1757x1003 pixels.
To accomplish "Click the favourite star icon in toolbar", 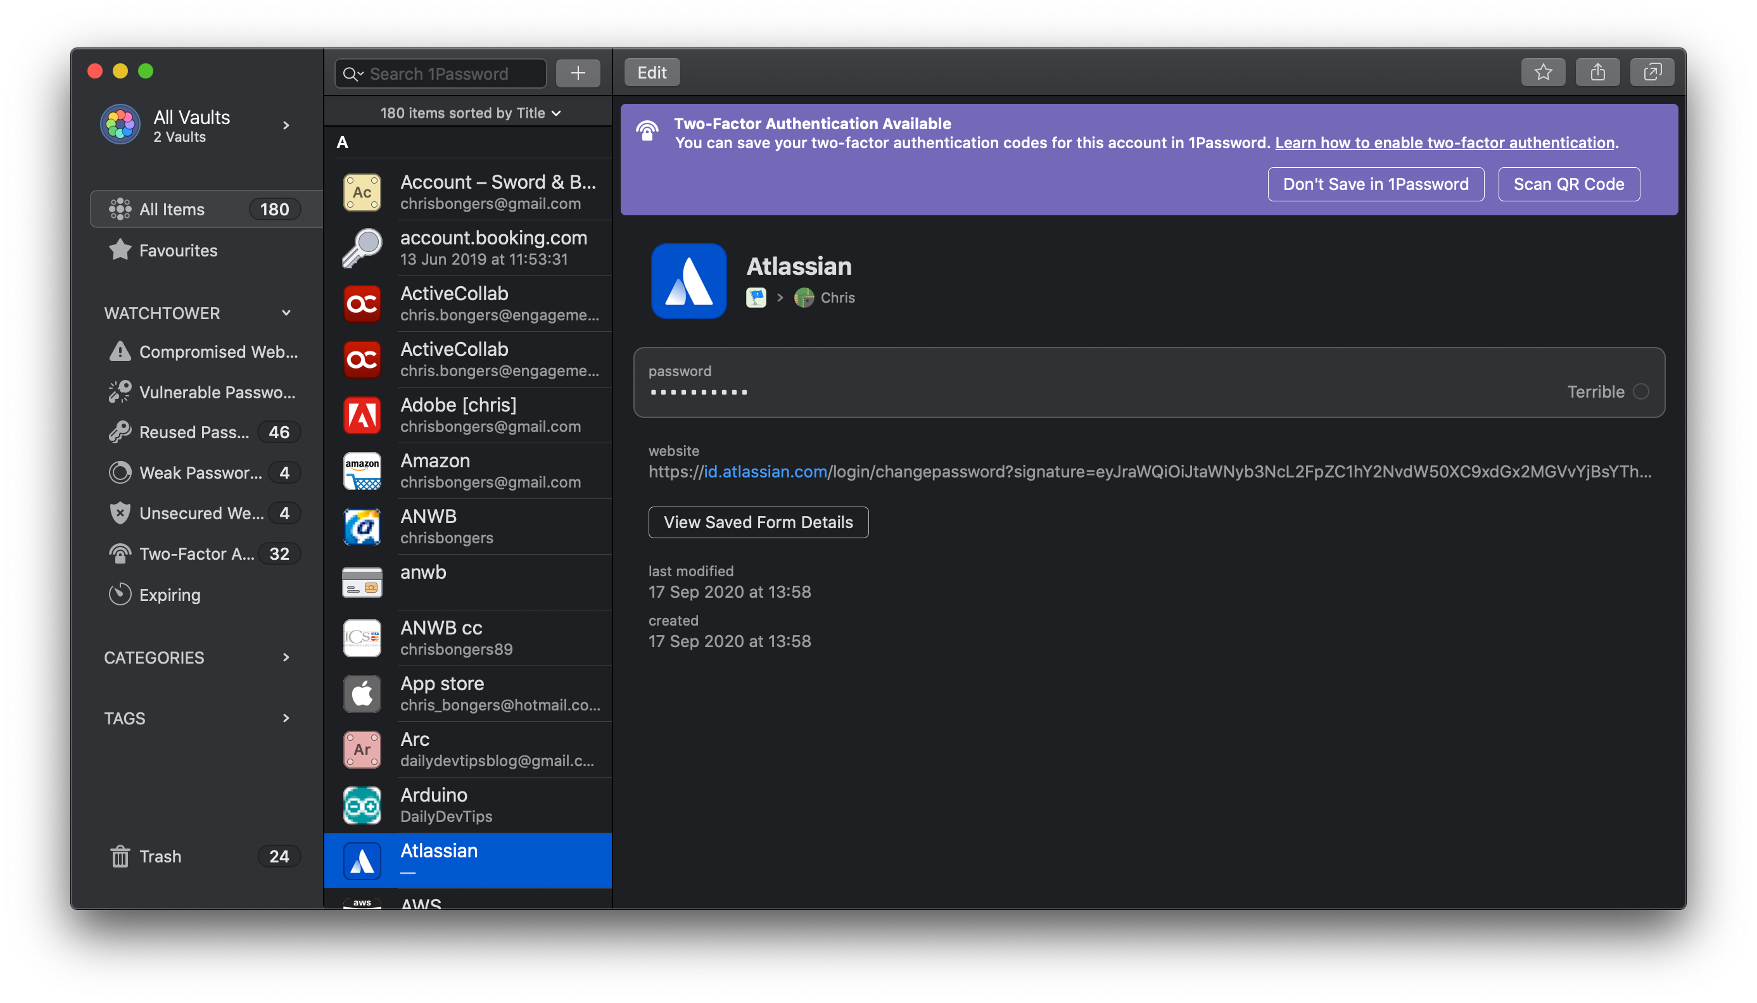I will 1543,72.
